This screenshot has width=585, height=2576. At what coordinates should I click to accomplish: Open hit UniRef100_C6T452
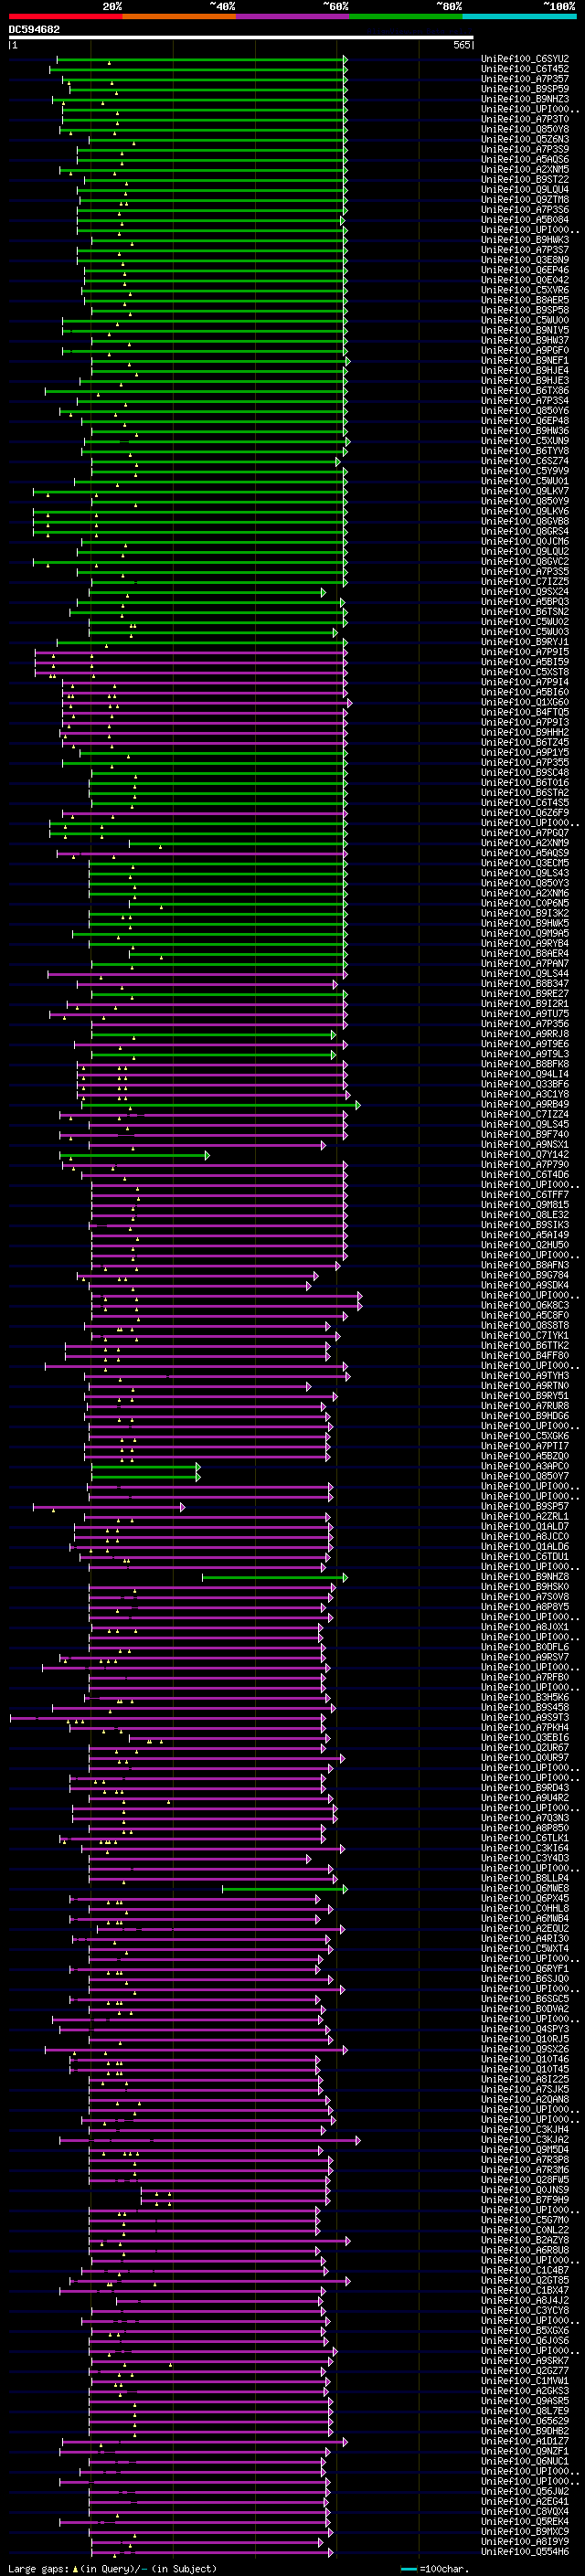525,69
